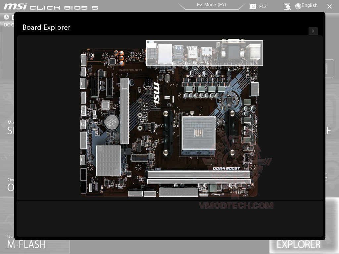The image size is (339, 254).
Task: Close the Board Explorer dialog
Action: [x=313, y=31]
